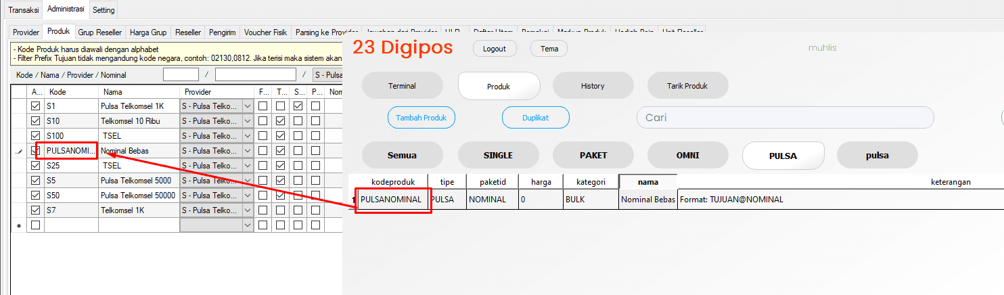Open the Setting tab
Viewport: 1004px width, 295px height.
coord(104,10)
